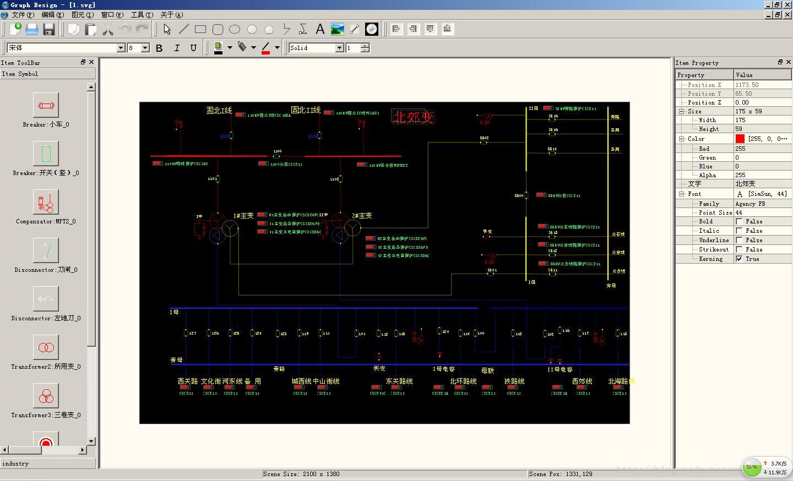The height and width of the screenshot is (481, 793).
Task: Click the Redo arrow icon
Action: coord(142,29)
